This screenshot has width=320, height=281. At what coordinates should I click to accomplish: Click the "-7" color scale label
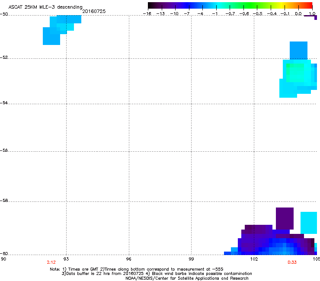[x=187, y=14]
